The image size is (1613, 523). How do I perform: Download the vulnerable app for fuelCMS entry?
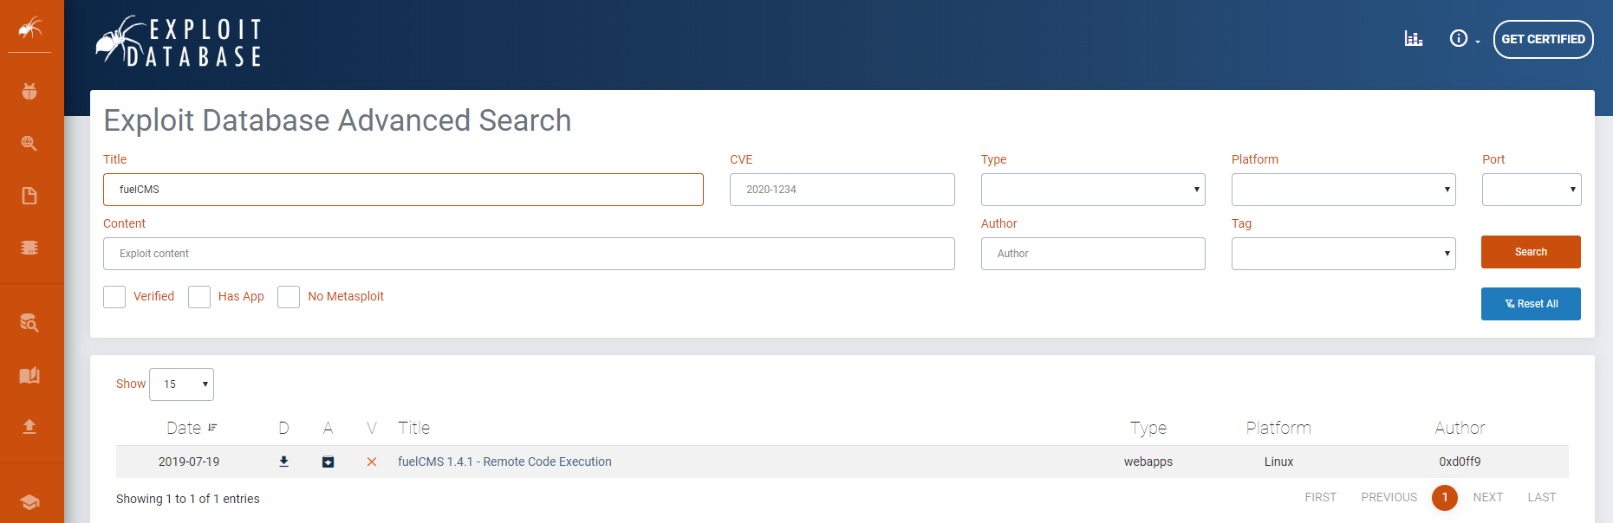pos(328,462)
